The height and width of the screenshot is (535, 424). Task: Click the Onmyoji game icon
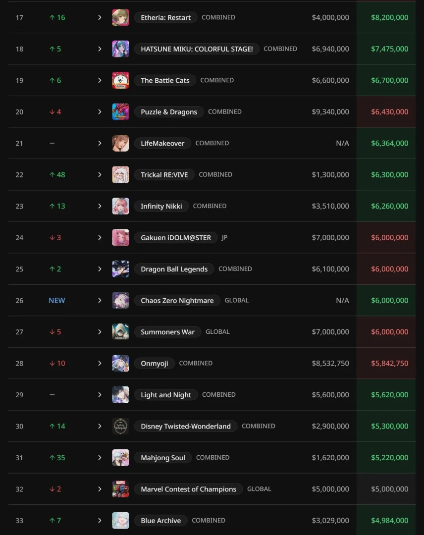(x=120, y=363)
